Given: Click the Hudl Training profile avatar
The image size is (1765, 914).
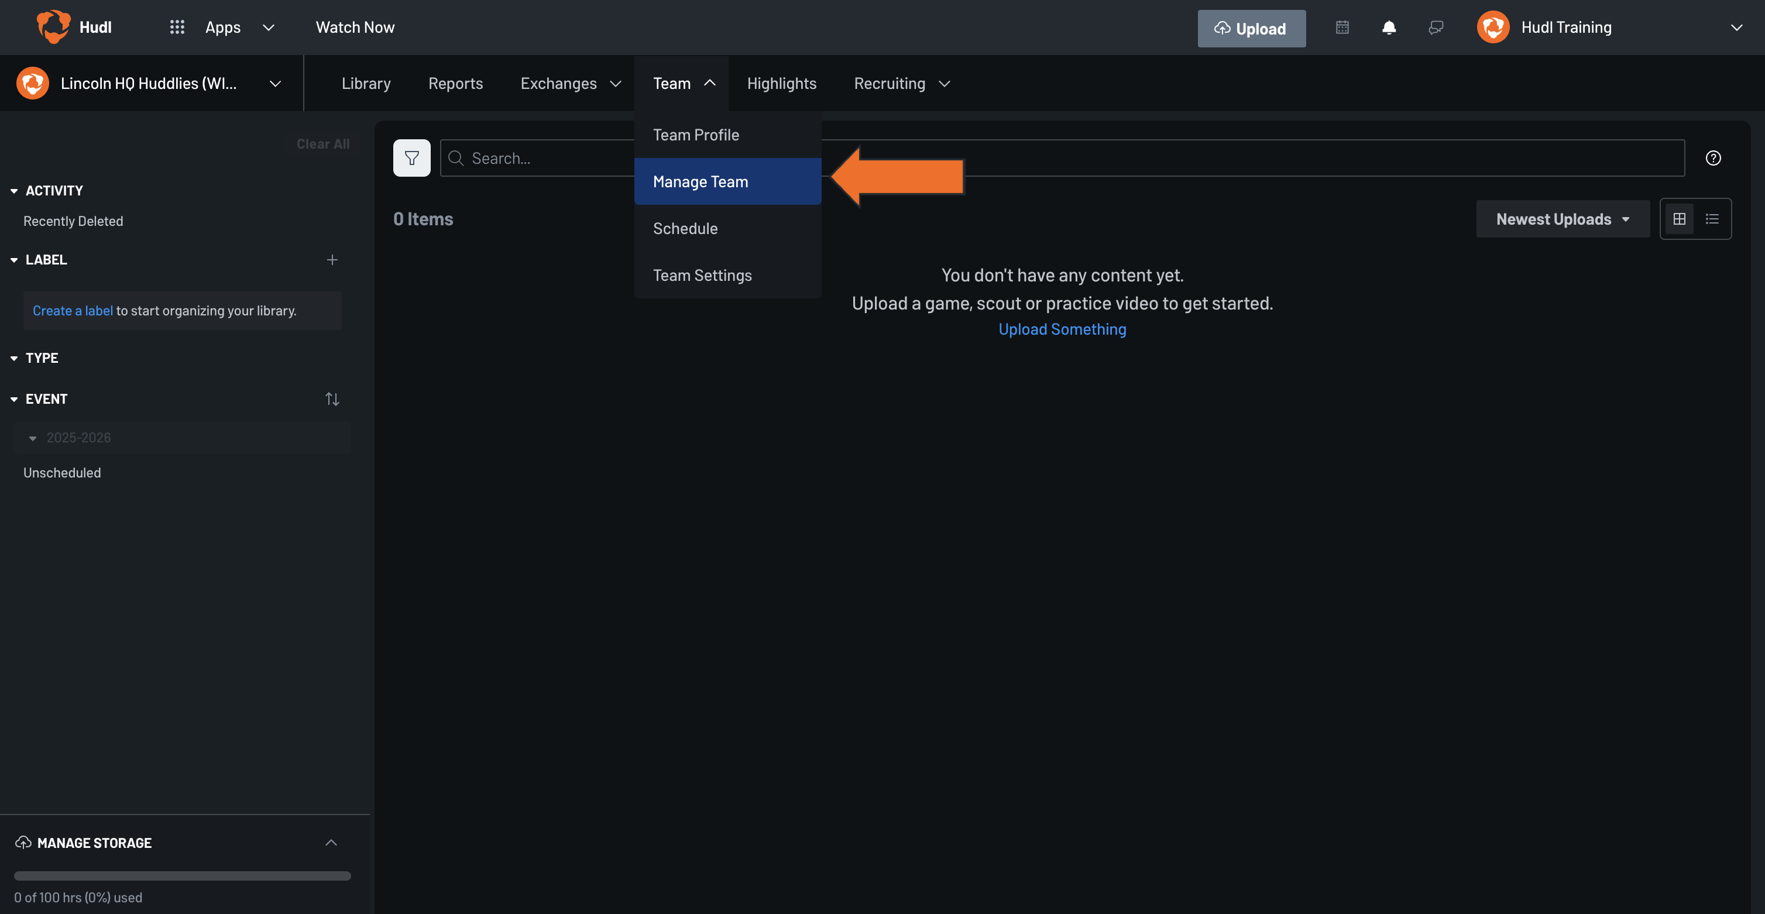Looking at the screenshot, I should [1493, 28].
